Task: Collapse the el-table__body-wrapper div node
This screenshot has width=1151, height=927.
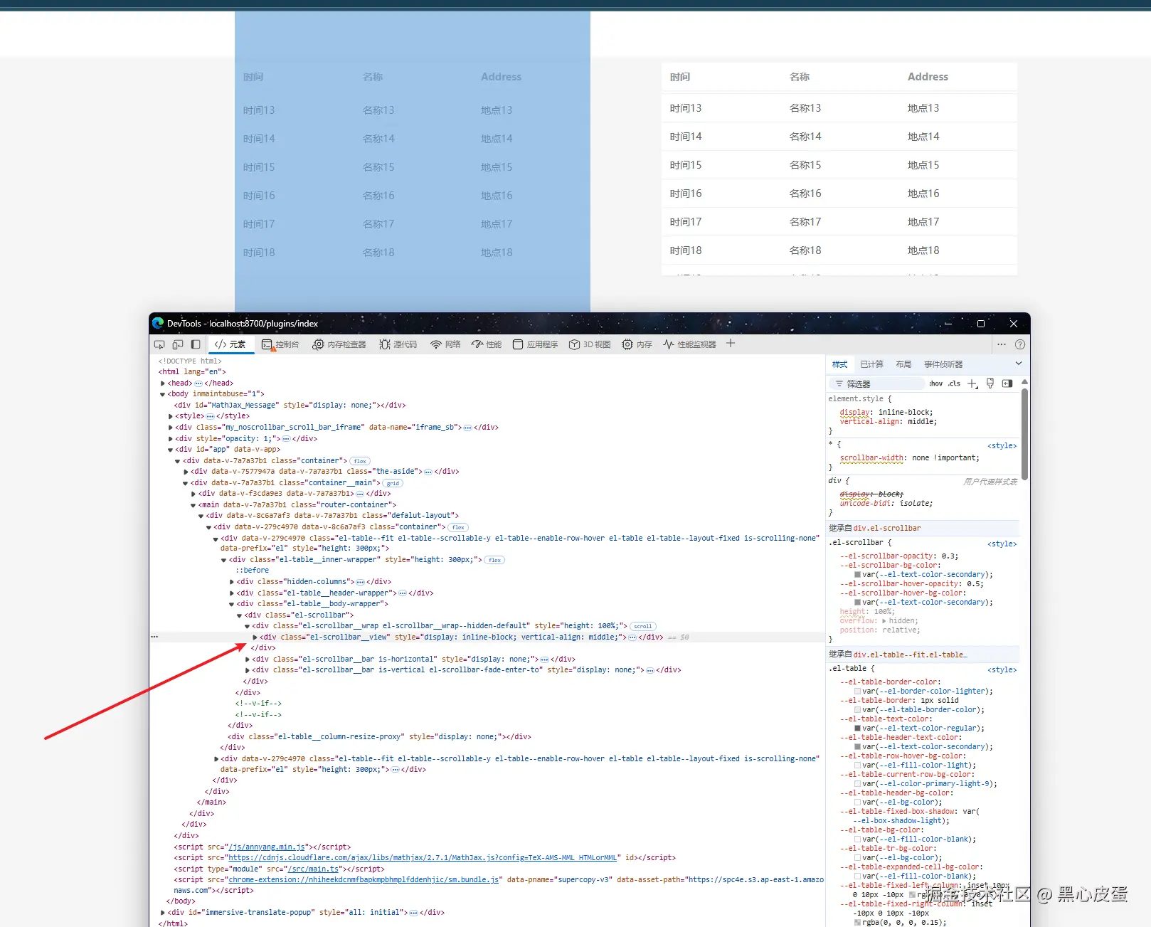Action: (232, 604)
